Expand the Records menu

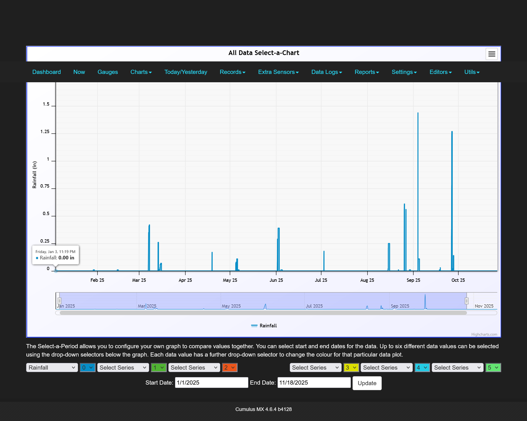232,72
